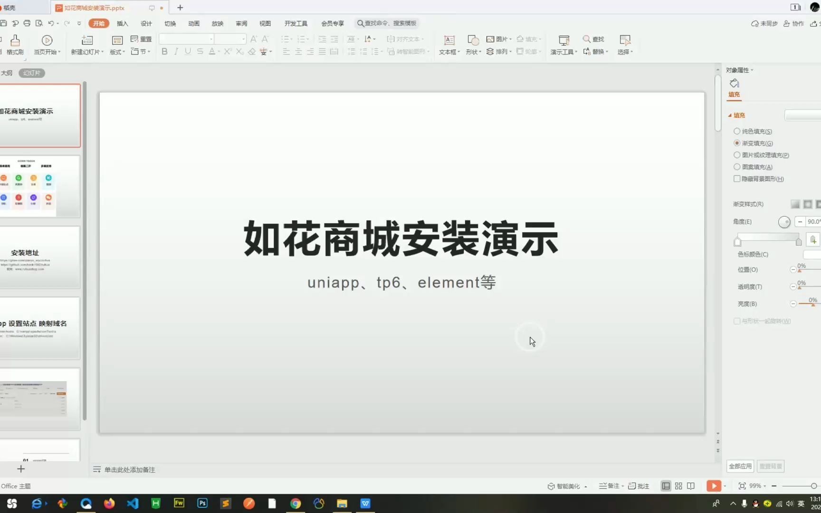The image size is (821, 513).
Task: Toggle Strikethrough formatting
Action: pyautogui.click(x=200, y=51)
